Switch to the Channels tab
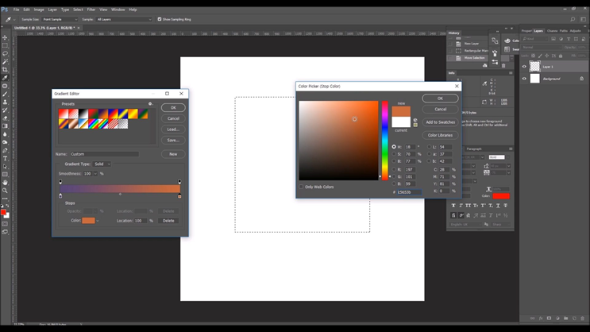590x332 pixels. click(552, 31)
